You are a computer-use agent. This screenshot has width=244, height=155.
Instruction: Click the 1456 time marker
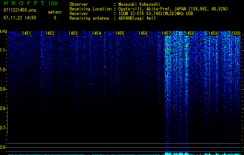143,33
